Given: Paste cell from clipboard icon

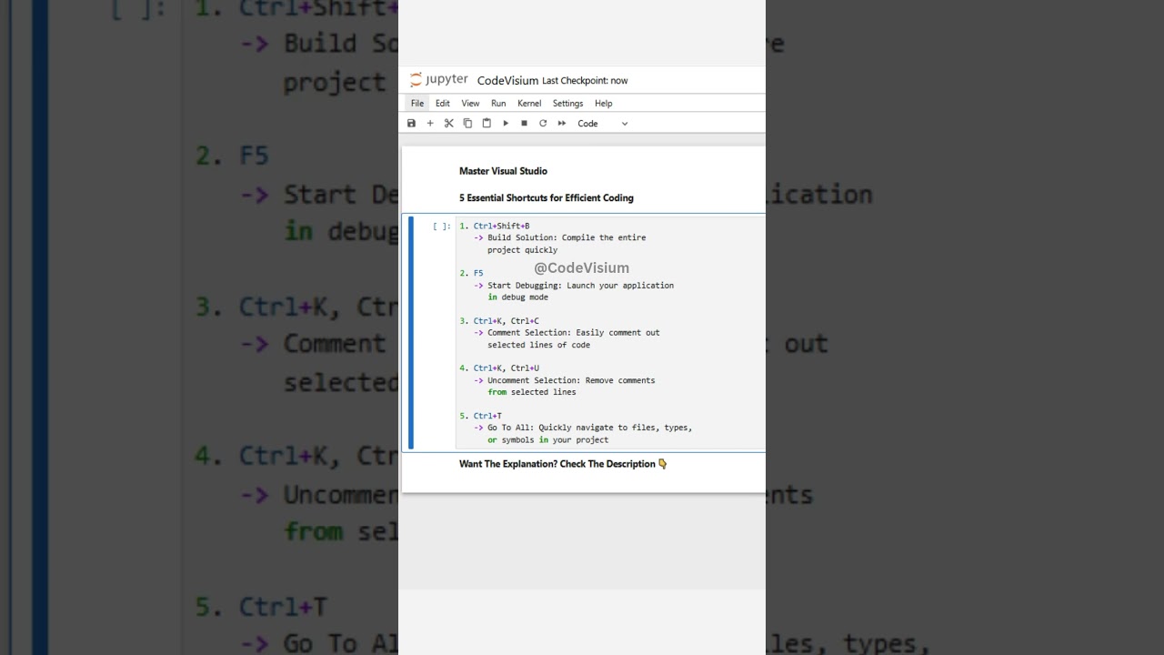Looking at the screenshot, I should tap(487, 124).
